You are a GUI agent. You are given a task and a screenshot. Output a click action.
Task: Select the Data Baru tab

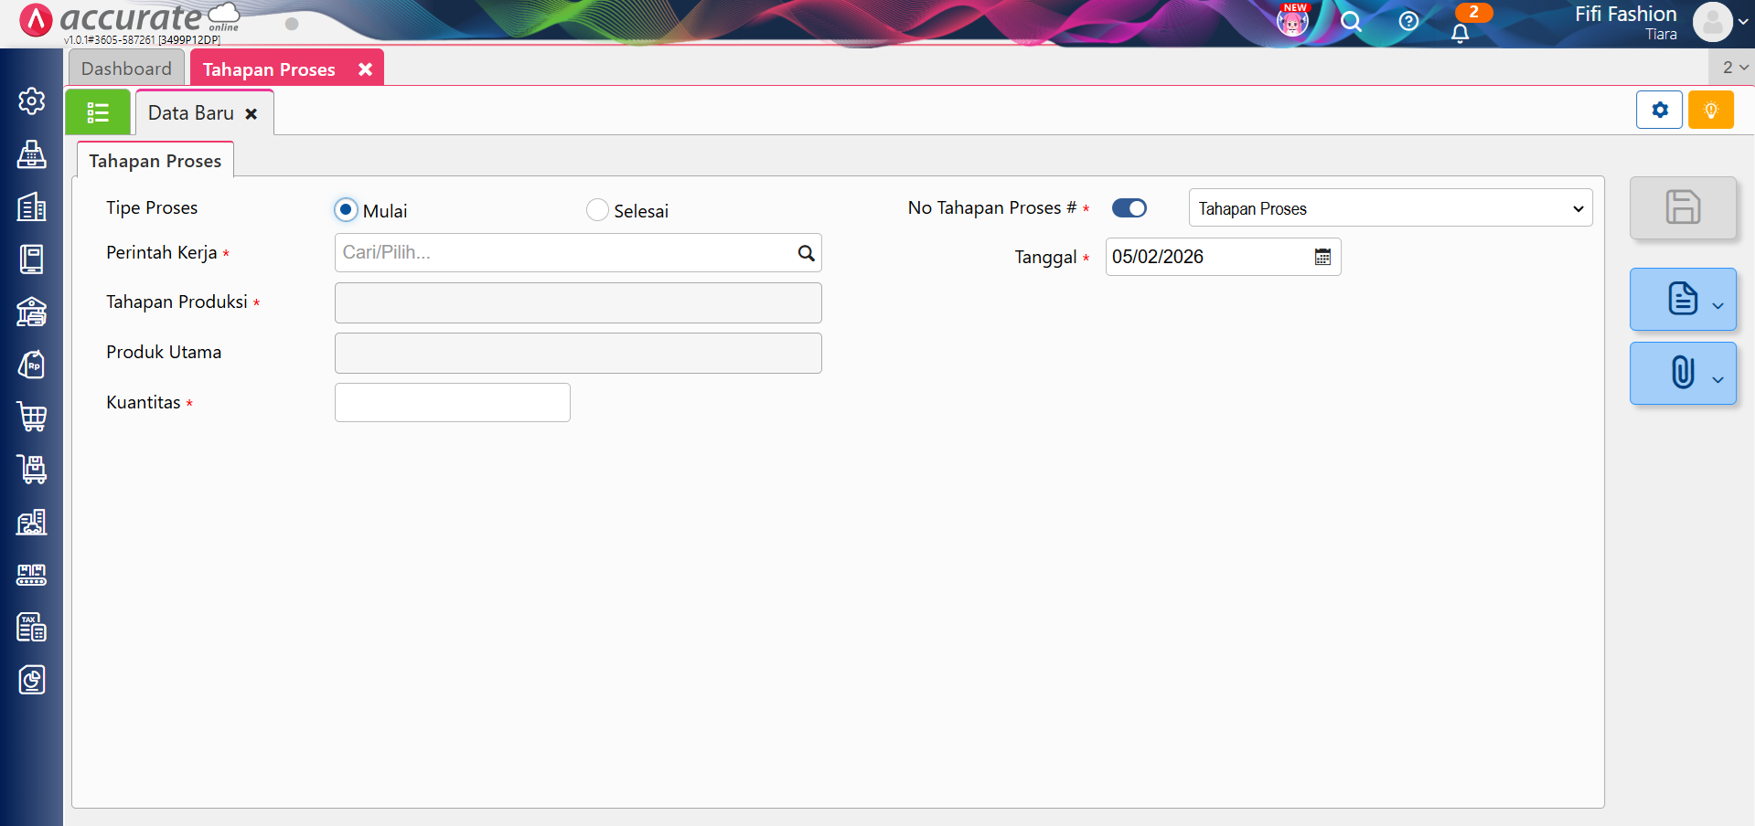tap(191, 113)
